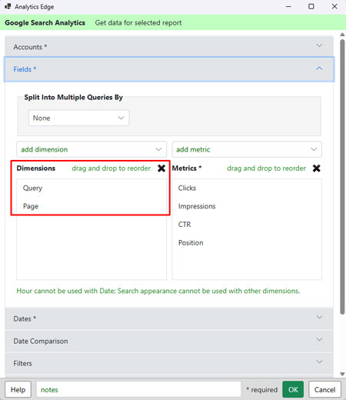Focus the notes input field
The image size is (346, 400).
(x=138, y=390)
